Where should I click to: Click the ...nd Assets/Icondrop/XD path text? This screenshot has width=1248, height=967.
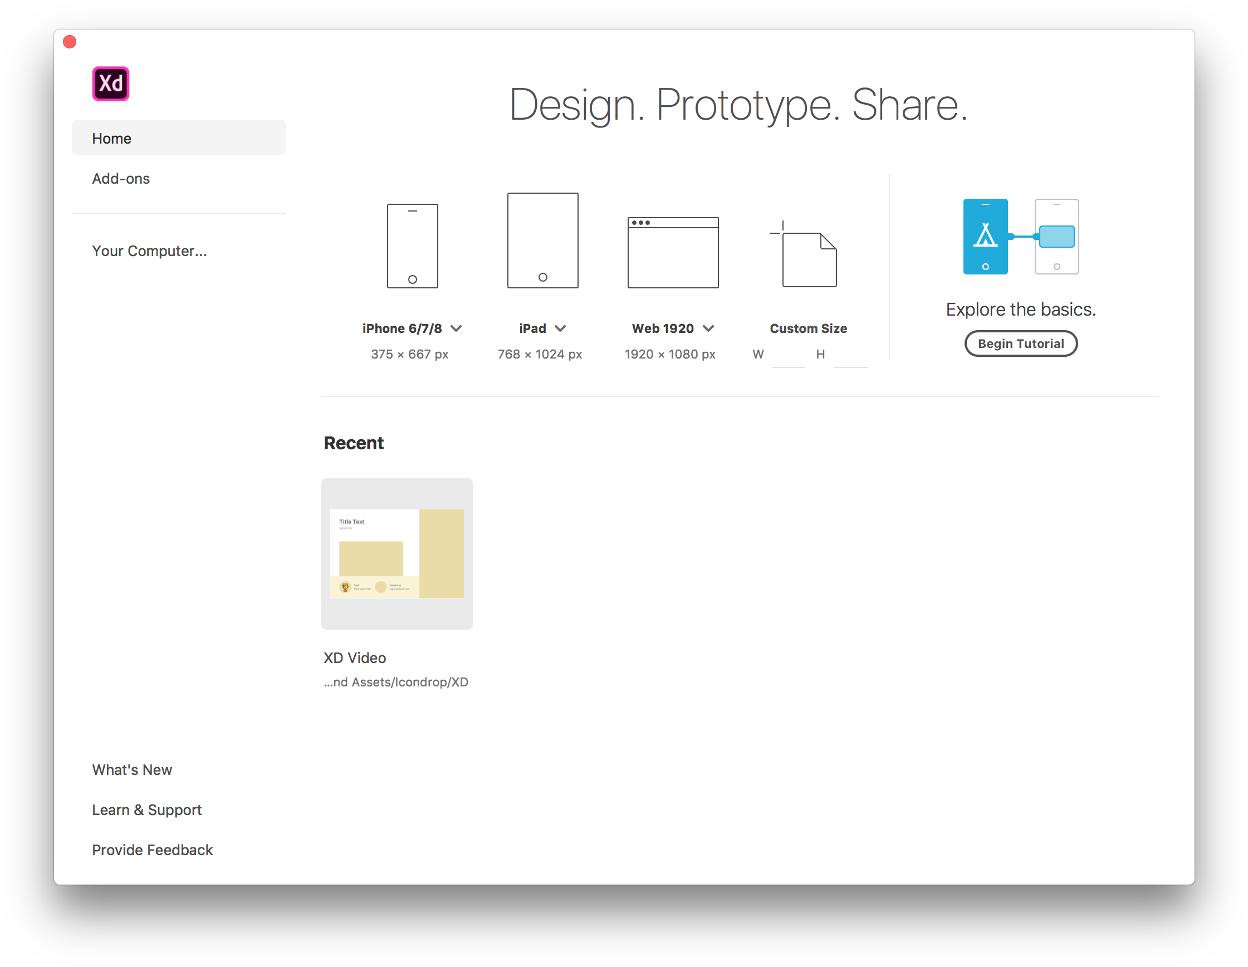coord(395,682)
